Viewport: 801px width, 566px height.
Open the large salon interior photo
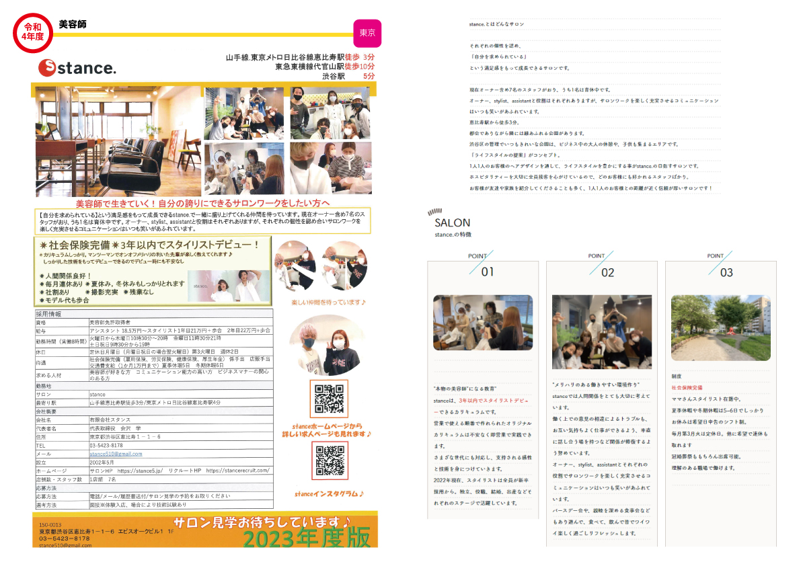coord(118,141)
